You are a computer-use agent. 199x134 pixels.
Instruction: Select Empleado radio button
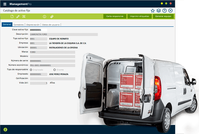pos(31,70)
